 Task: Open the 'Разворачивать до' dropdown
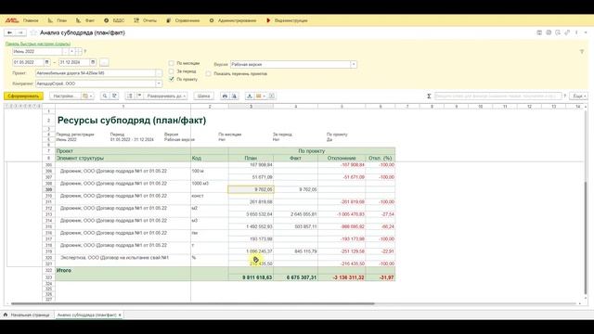tap(166, 96)
